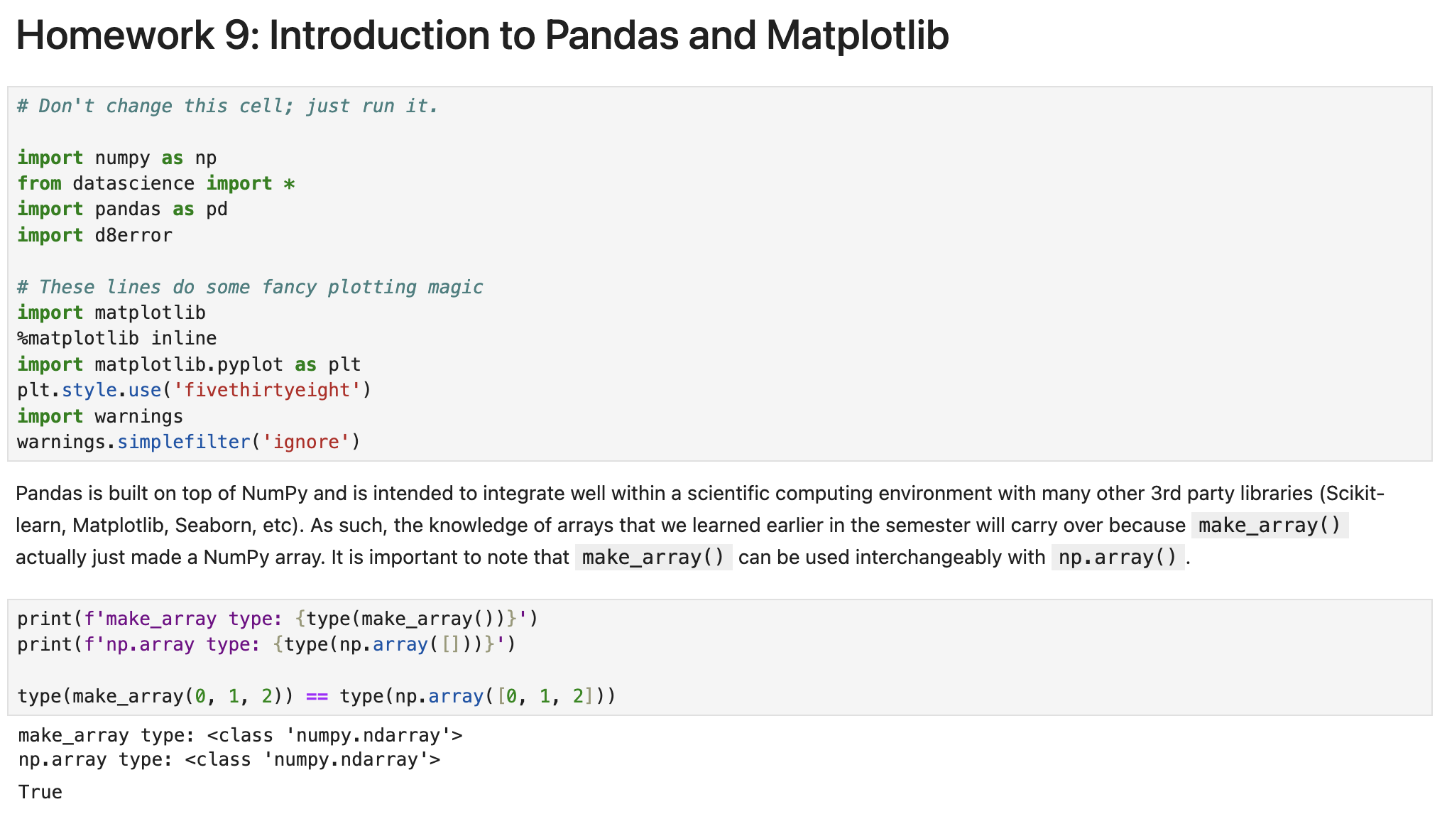The height and width of the screenshot is (814, 1447).
Task: Click on "import pandas as pd" line
Action: click(122, 209)
